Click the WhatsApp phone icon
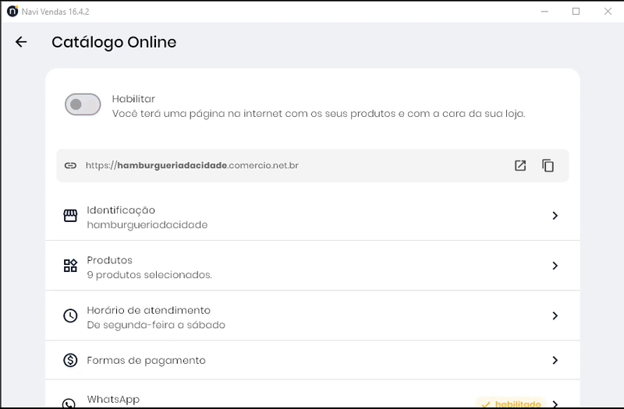Screen dimensions: 624x409 point(70,403)
